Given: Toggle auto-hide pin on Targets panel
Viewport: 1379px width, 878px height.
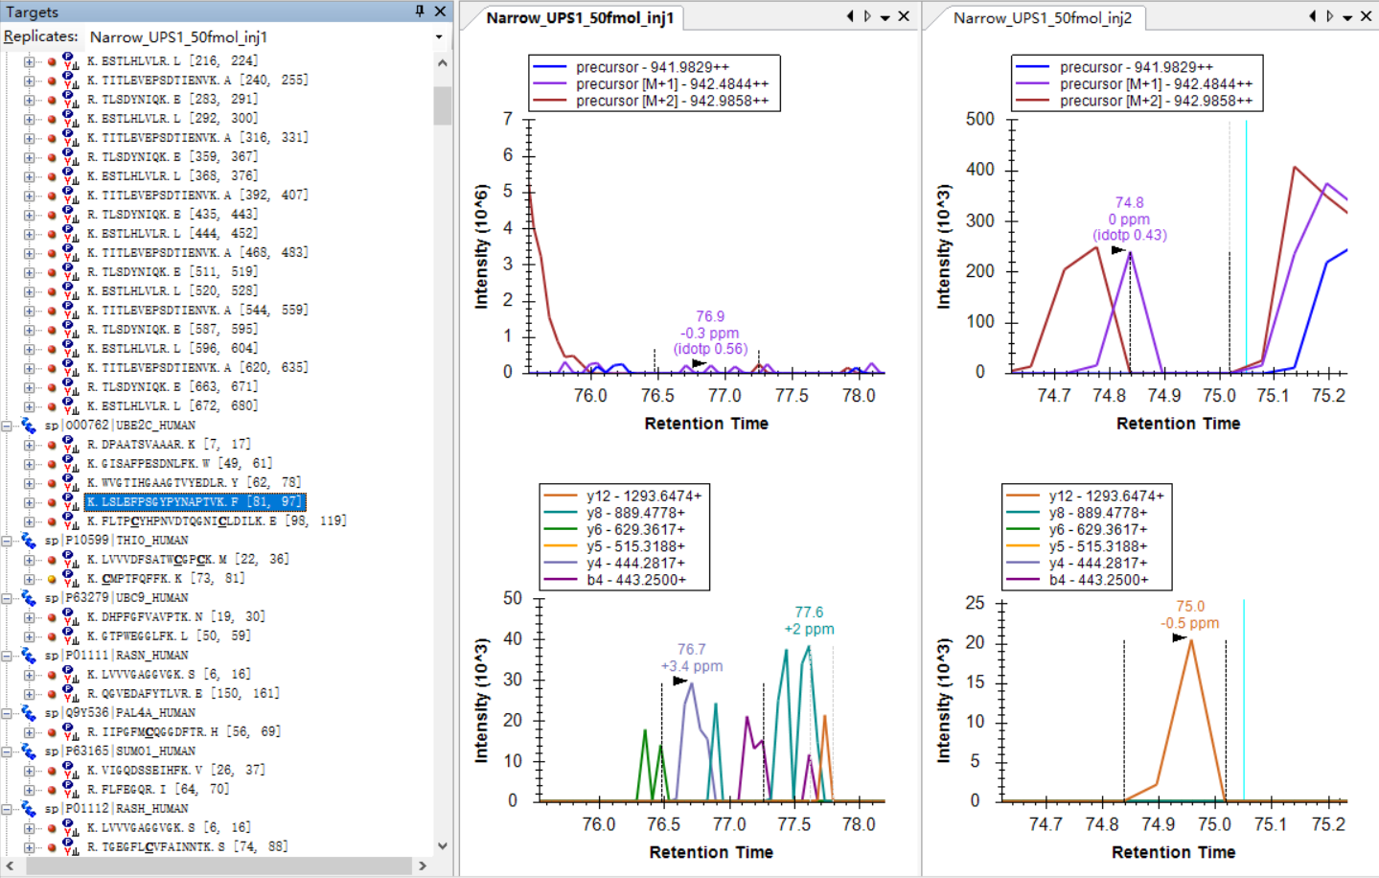Looking at the screenshot, I should click(420, 12).
